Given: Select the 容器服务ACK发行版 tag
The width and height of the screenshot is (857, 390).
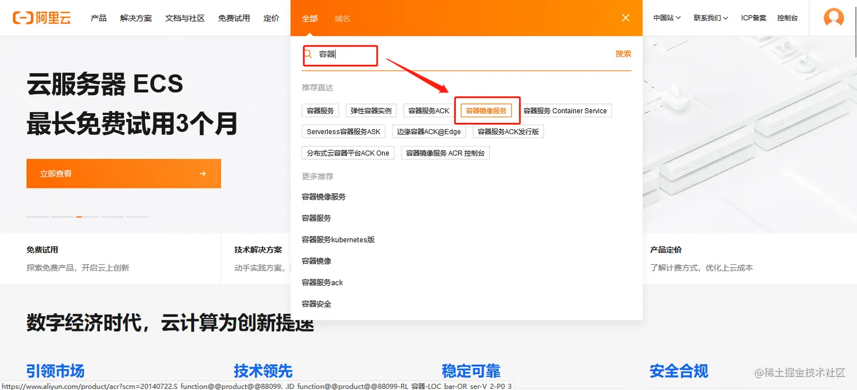Looking at the screenshot, I should [x=508, y=132].
